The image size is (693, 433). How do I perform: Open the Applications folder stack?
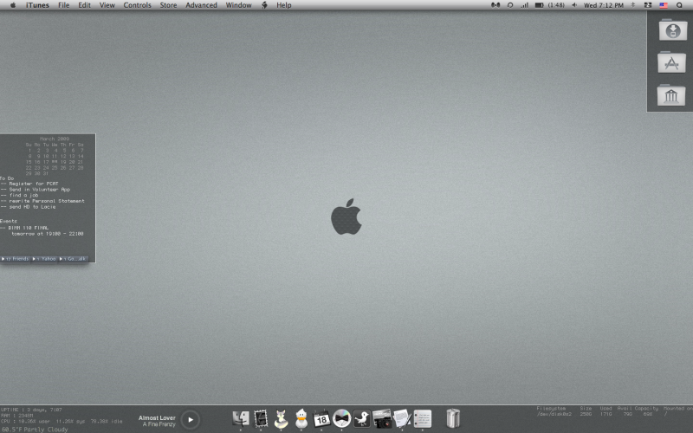pyautogui.click(x=671, y=62)
